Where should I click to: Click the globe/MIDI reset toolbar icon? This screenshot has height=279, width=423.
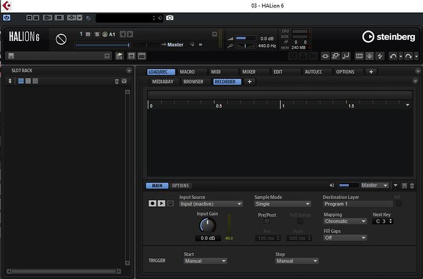tap(370, 56)
